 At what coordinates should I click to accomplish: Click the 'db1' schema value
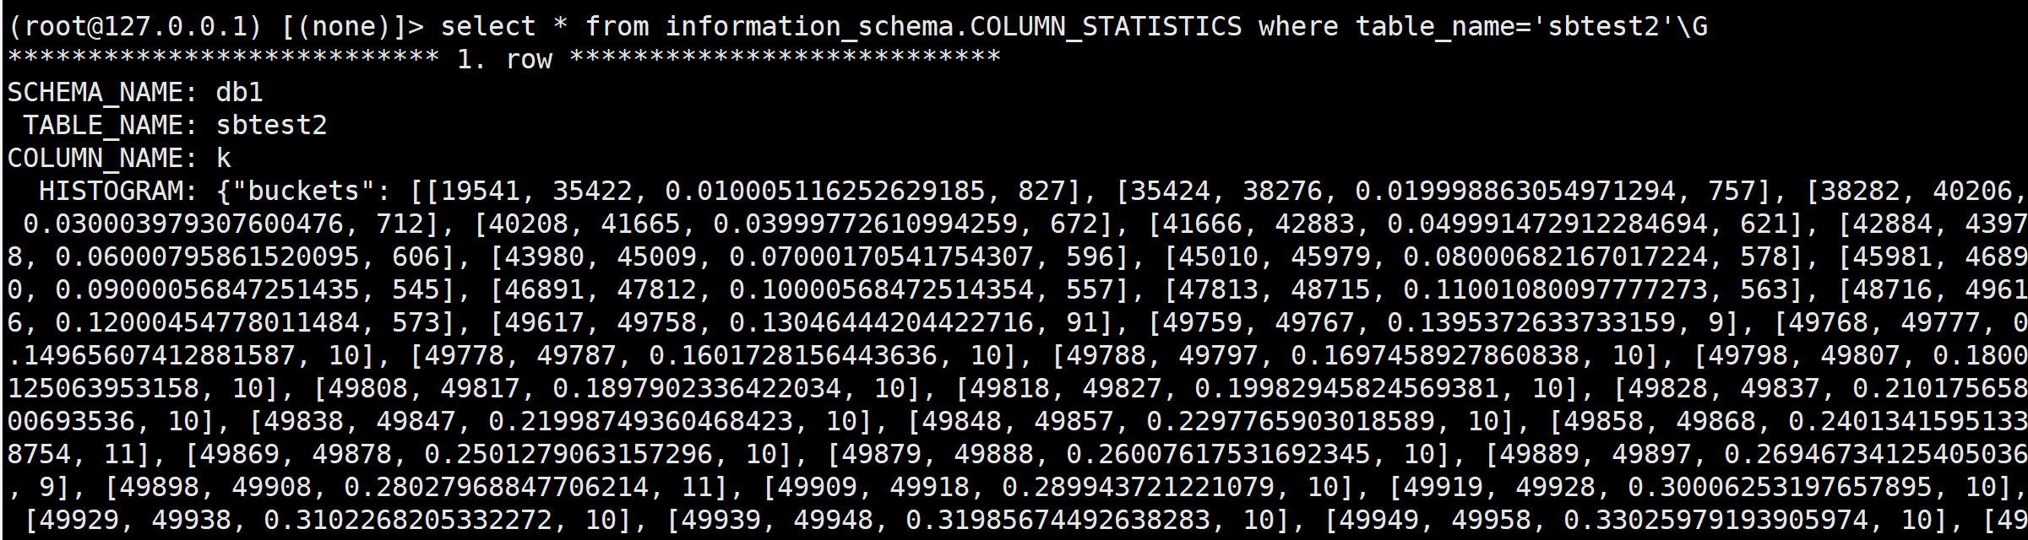click(x=240, y=93)
